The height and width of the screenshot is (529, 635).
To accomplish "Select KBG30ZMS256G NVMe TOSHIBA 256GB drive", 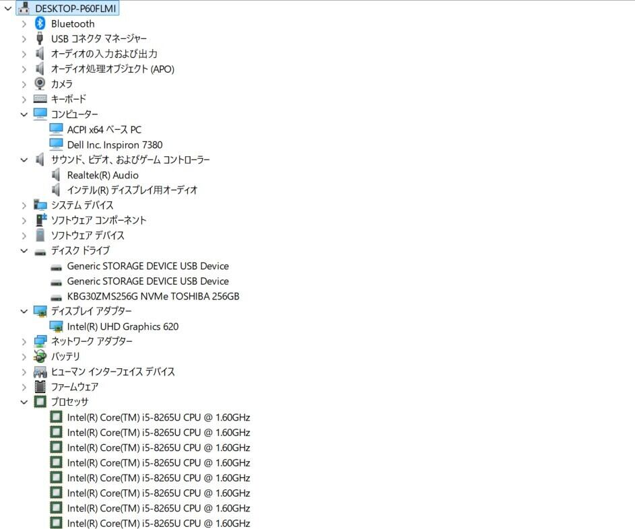I will (153, 296).
